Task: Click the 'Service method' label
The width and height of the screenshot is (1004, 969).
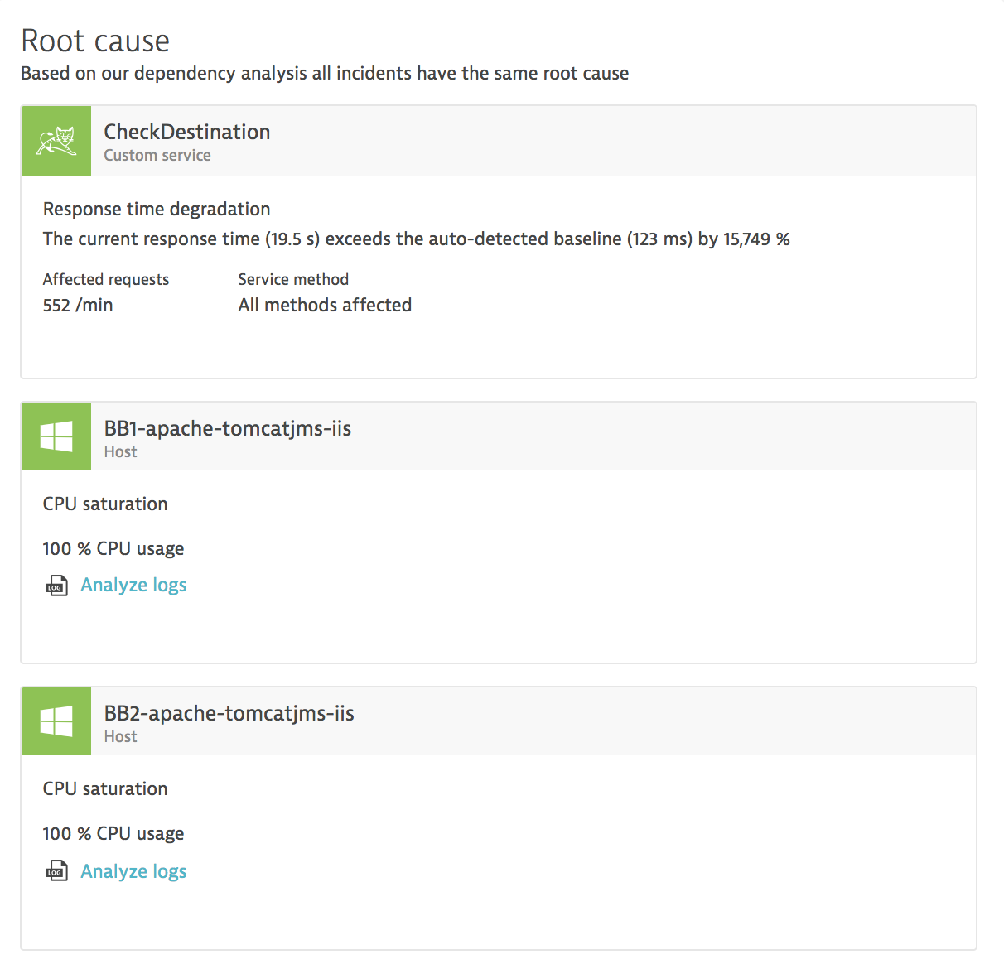Action: (293, 280)
